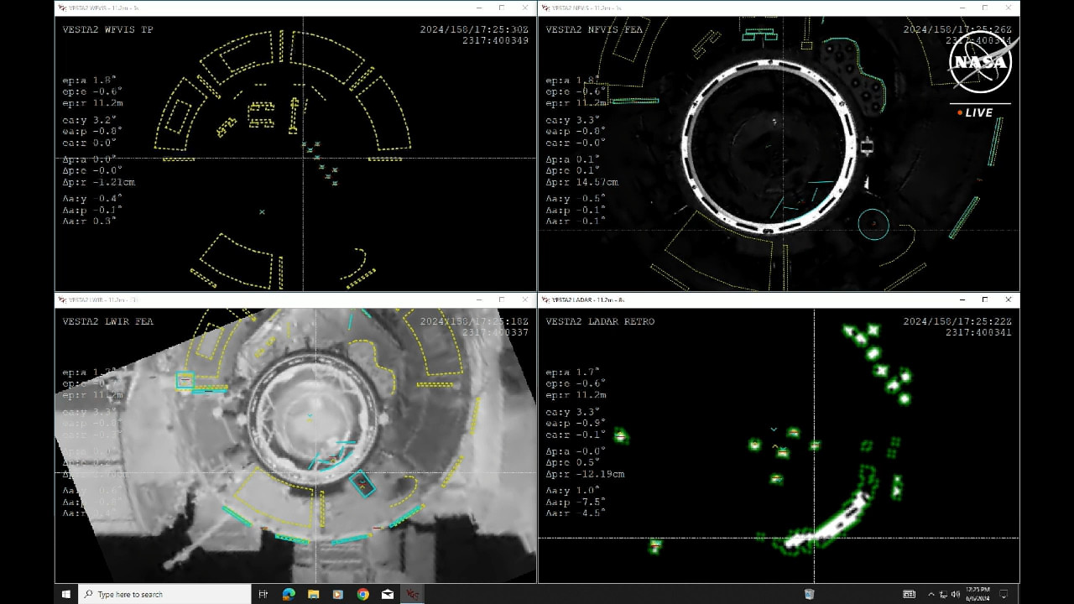
Task: Open the network status tray icon
Action: 943,594
